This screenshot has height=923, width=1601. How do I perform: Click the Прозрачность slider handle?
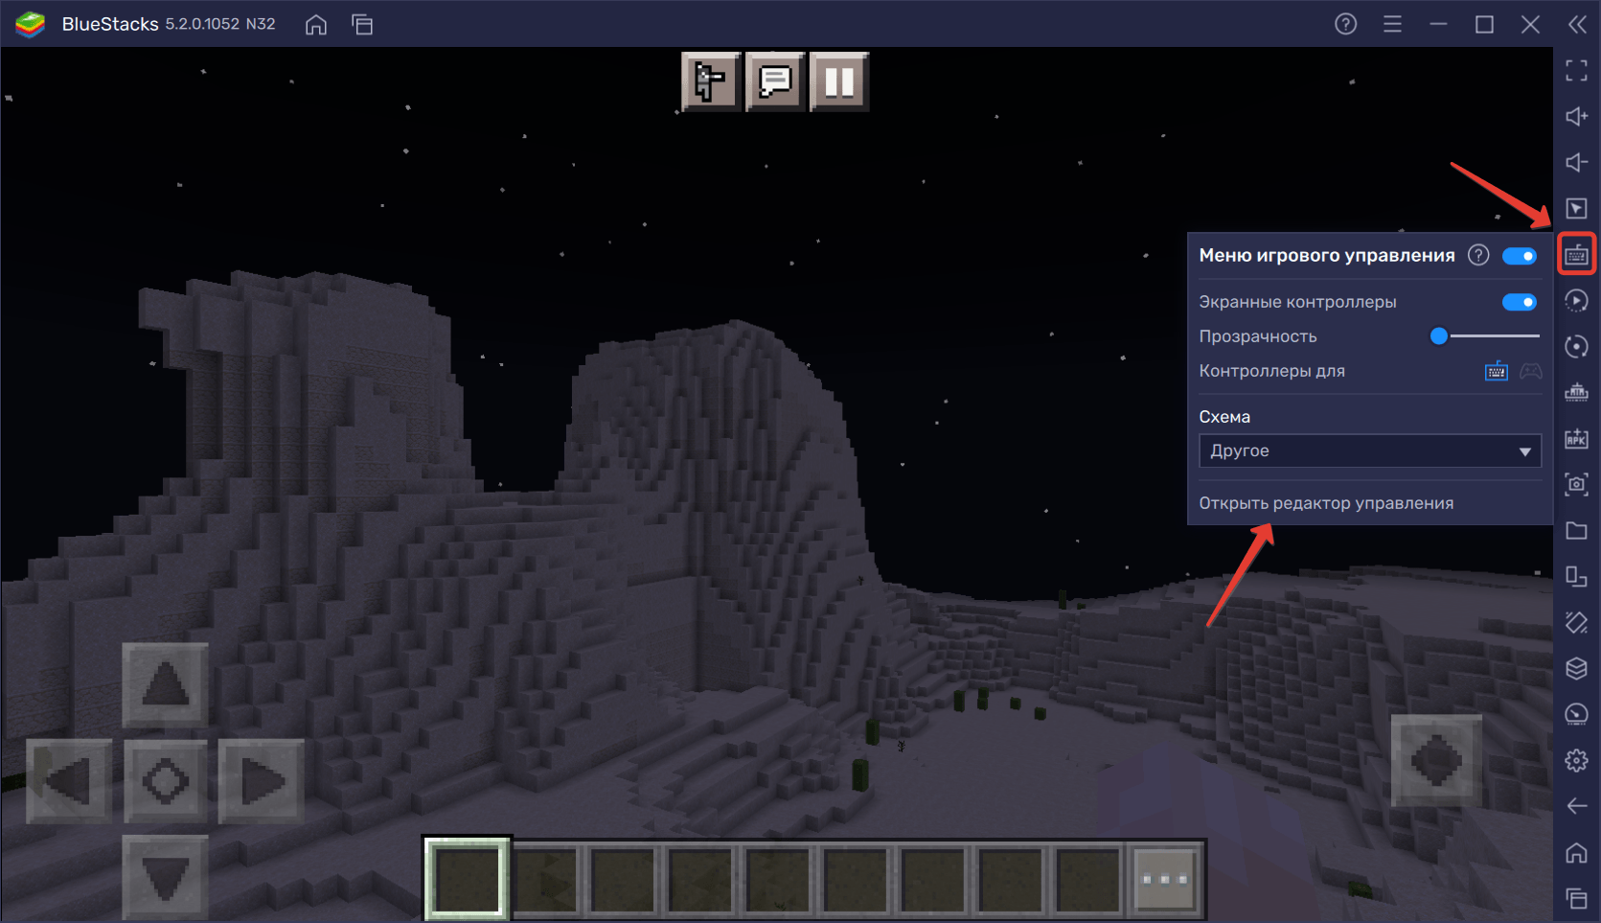pos(1439,336)
